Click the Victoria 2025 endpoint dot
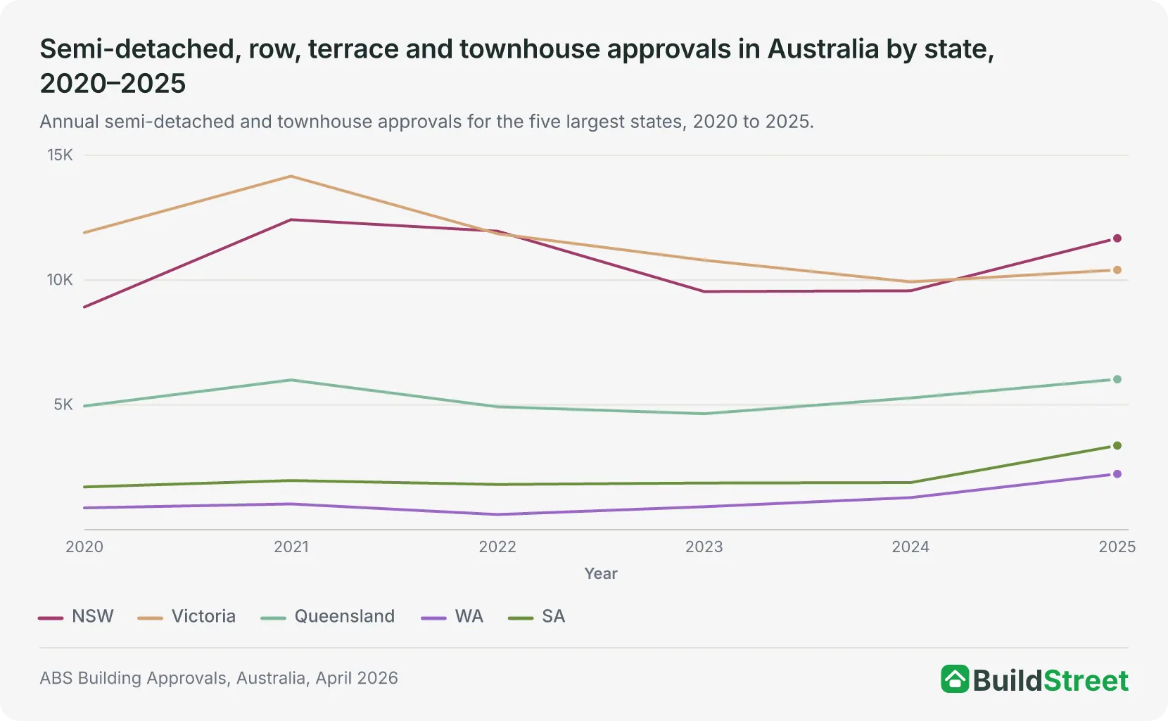 click(x=1117, y=270)
